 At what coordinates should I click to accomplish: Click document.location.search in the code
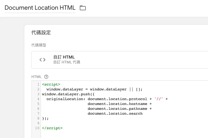115,113
